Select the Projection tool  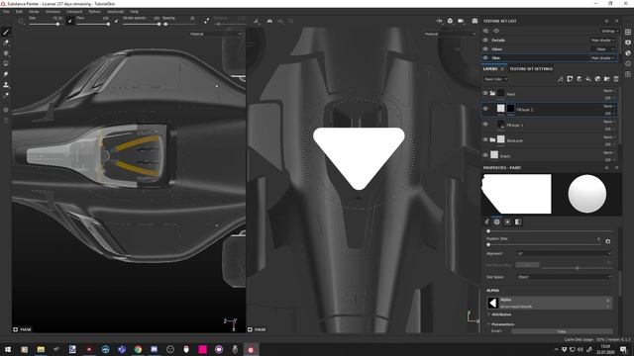pos(6,52)
